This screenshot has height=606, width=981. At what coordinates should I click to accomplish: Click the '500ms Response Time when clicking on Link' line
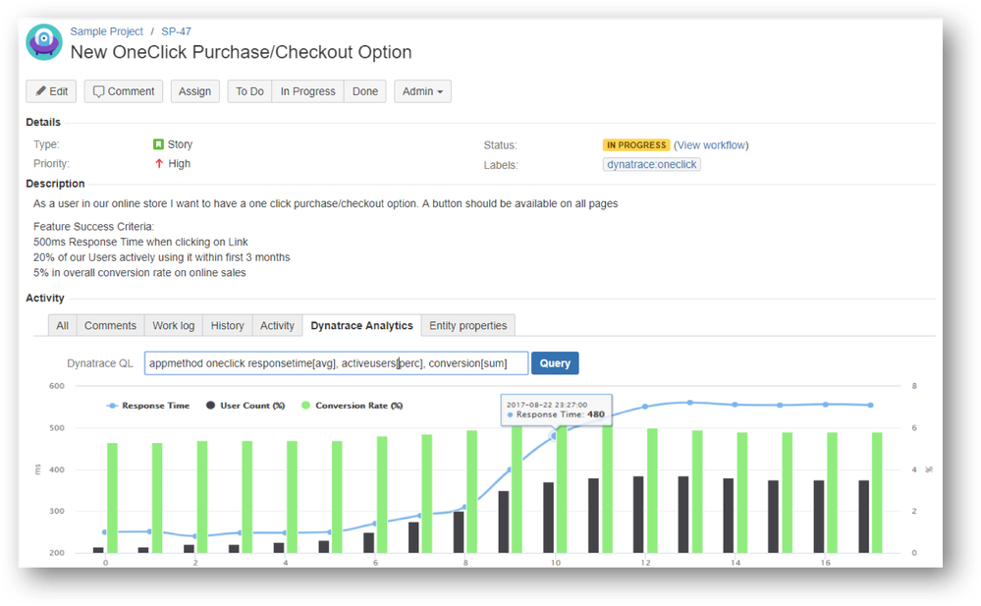coord(140,242)
